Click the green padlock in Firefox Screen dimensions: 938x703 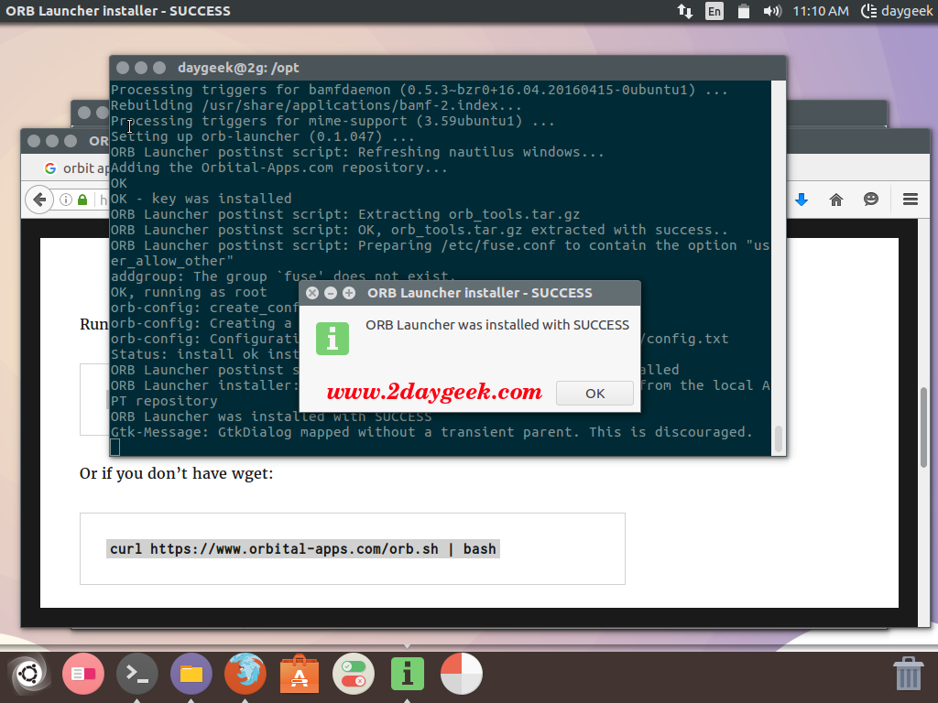[x=82, y=200]
